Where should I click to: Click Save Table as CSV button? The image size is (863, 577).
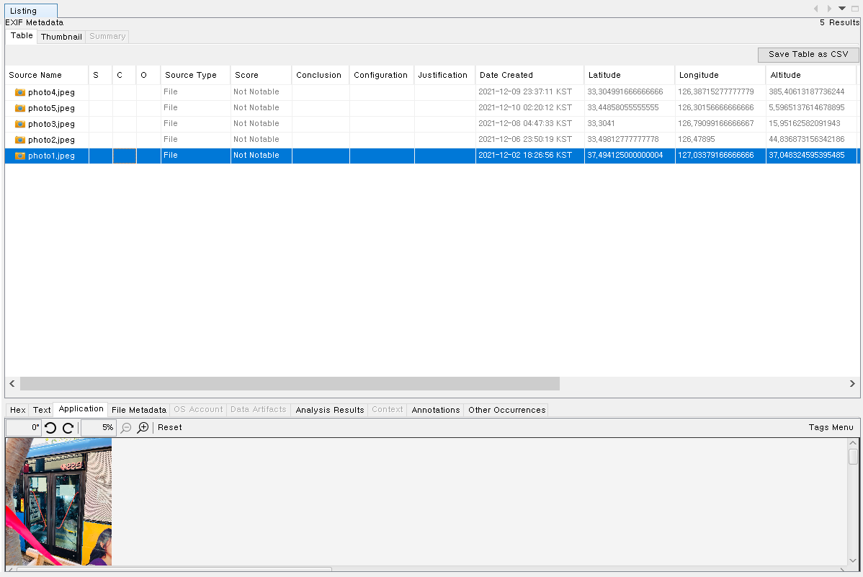pyautogui.click(x=808, y=55)
